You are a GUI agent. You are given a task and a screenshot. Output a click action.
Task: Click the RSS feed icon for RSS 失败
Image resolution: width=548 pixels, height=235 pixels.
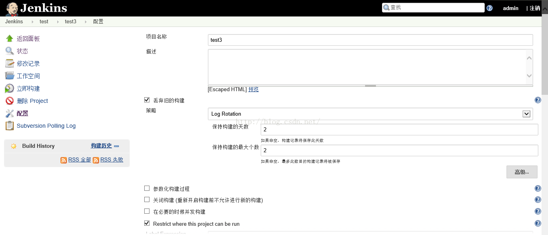click(x=96, y=160)
